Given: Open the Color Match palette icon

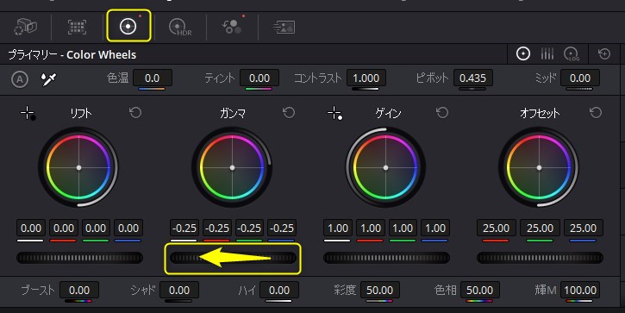Looking at the screenshot, I should (x=77, y=27).
